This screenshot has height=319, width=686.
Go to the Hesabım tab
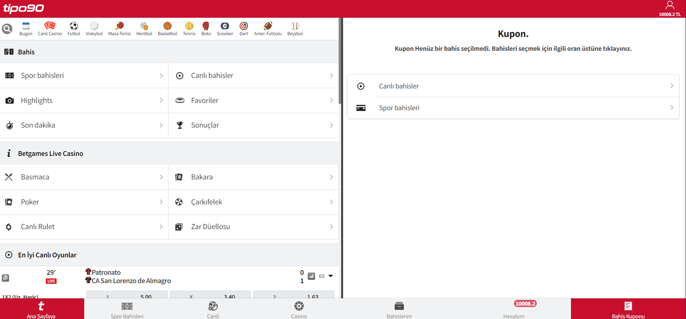point(514,309)
